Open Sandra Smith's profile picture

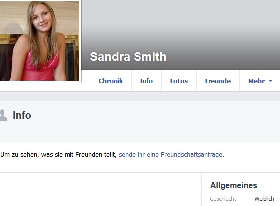point(40,41)
